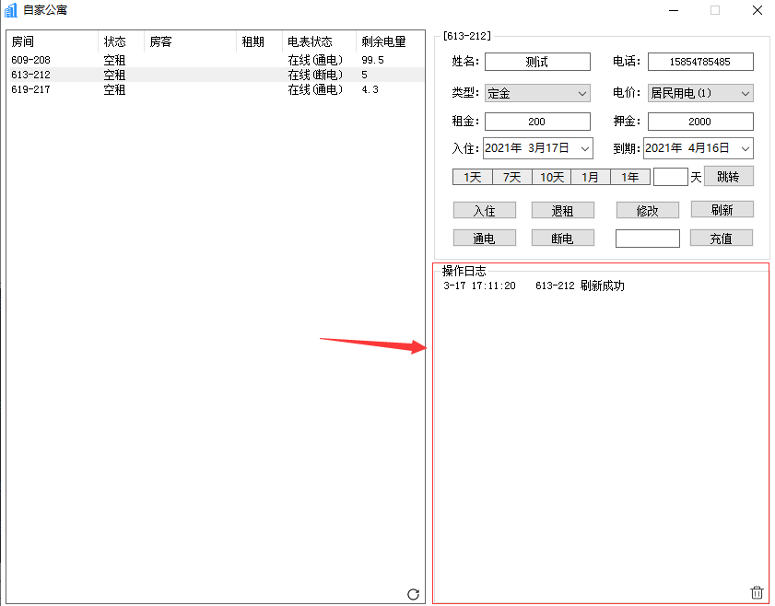Focus the 押金 field showing 2000

(x=700, y=122)
